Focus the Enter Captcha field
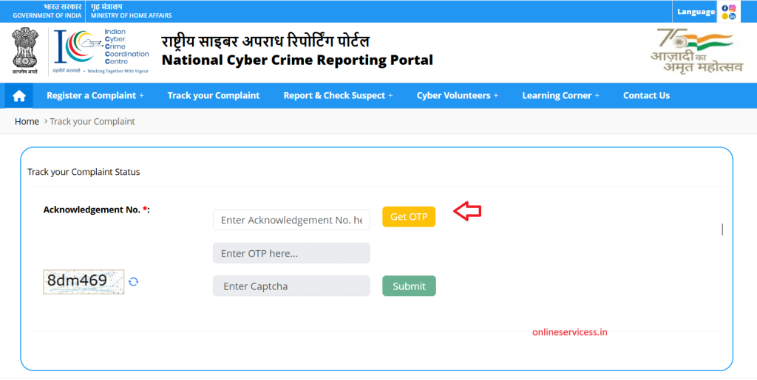The width and height of the screenshot is (757, 380). click(291, 286)
